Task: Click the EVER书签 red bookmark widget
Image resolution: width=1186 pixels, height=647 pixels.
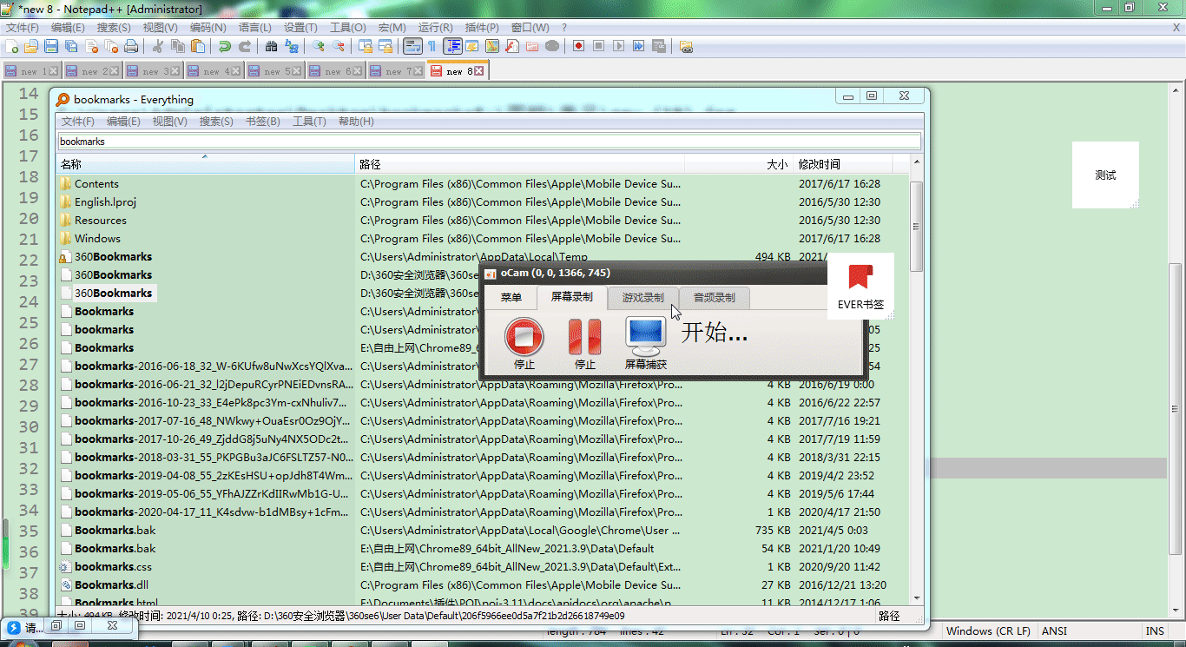Action: pos(860,287)
